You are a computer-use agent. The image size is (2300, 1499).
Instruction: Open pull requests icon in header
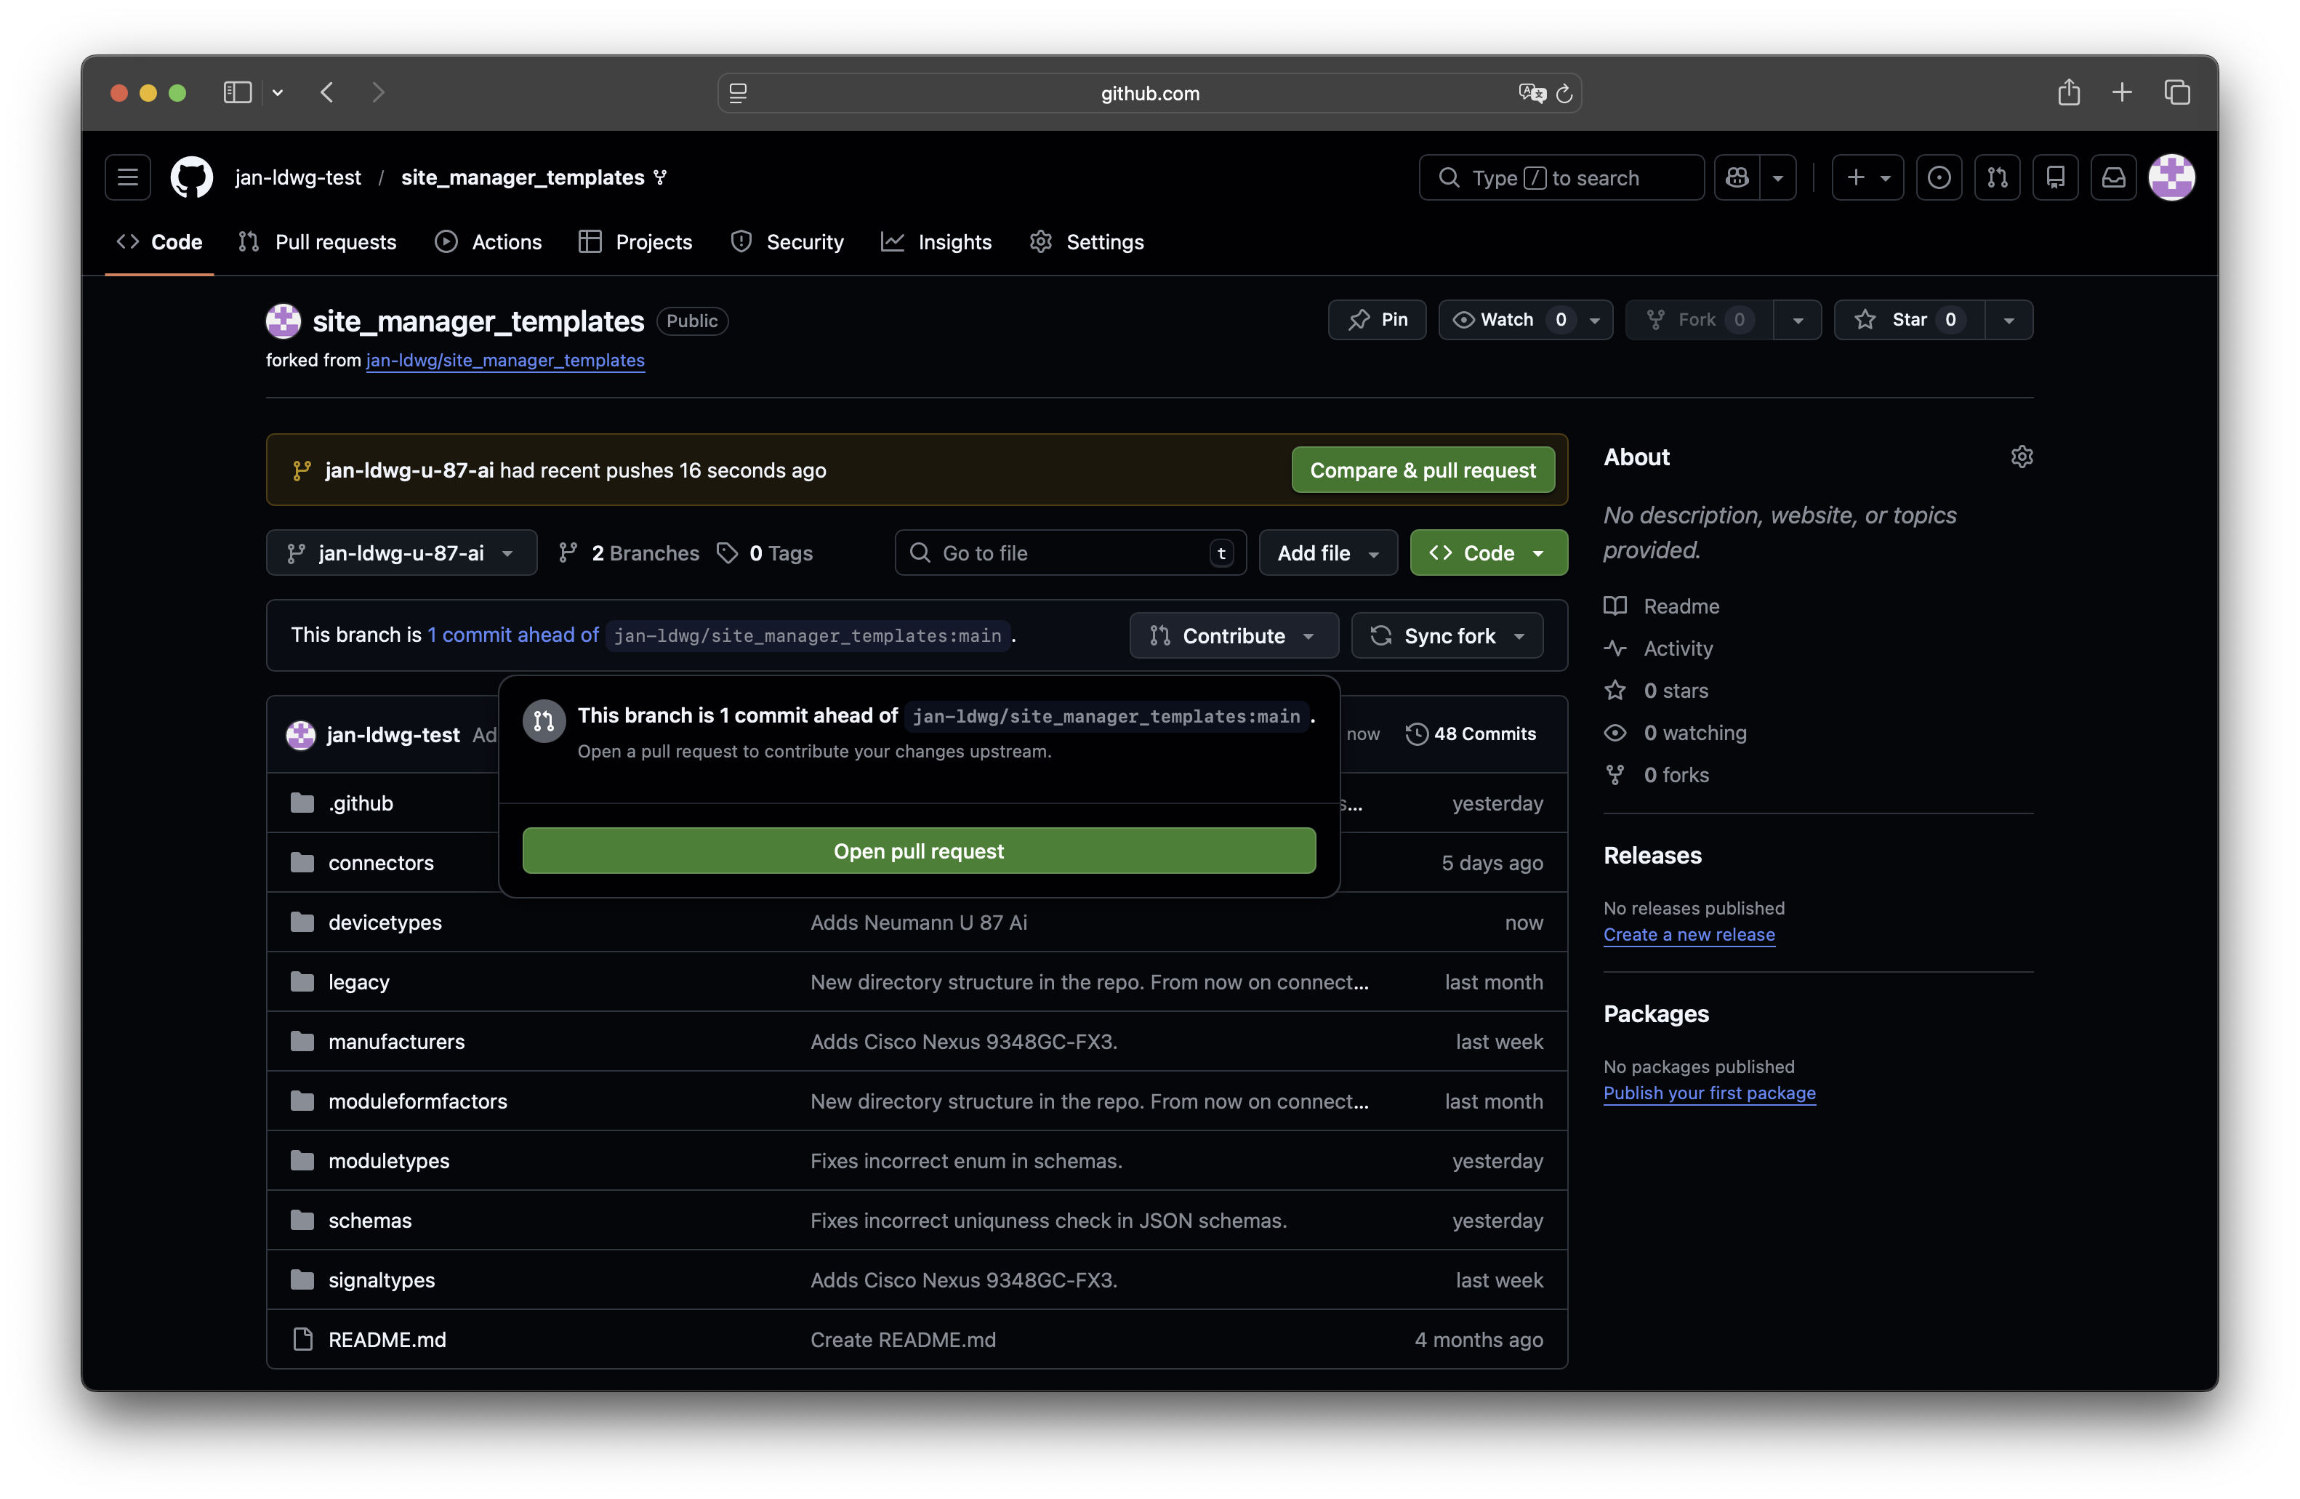point(1997,178)
